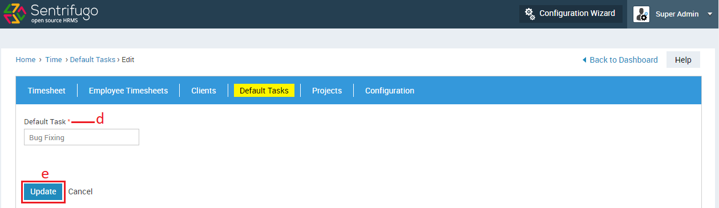Open Default Tasks breadcrumb link
The image size is (719, 208).
click(92, 59)
